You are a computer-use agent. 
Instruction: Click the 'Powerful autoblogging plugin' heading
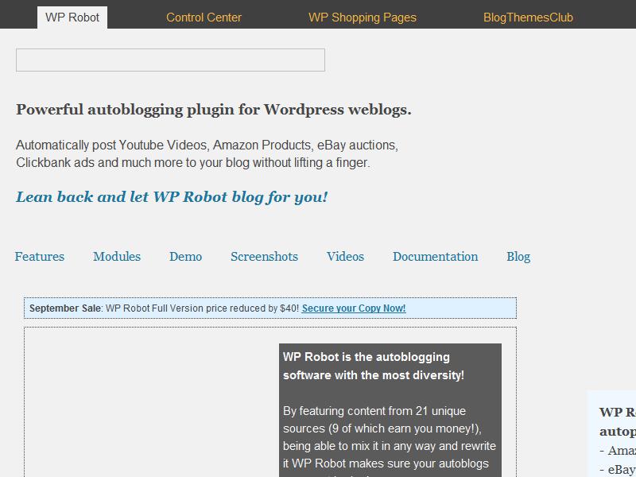[x=214, y=110]
